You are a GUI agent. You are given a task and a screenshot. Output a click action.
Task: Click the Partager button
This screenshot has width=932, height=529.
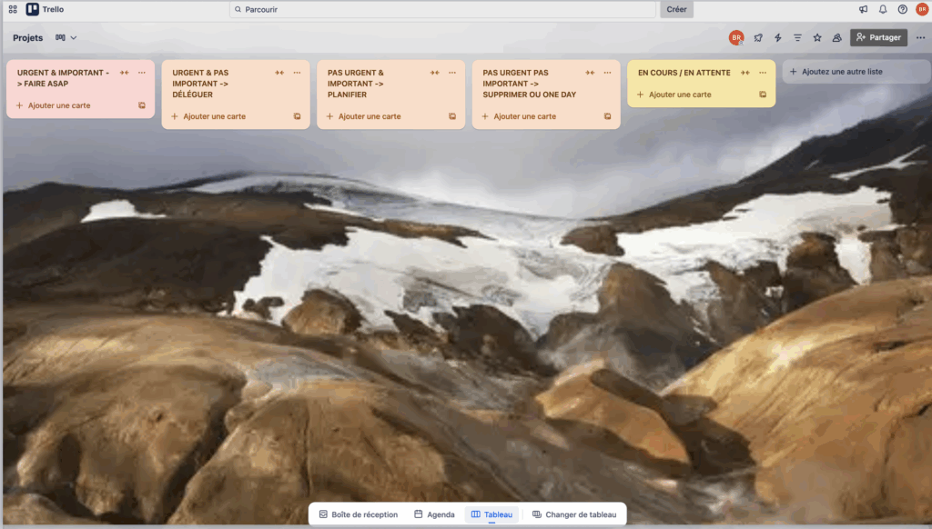[x=876, y=37]
